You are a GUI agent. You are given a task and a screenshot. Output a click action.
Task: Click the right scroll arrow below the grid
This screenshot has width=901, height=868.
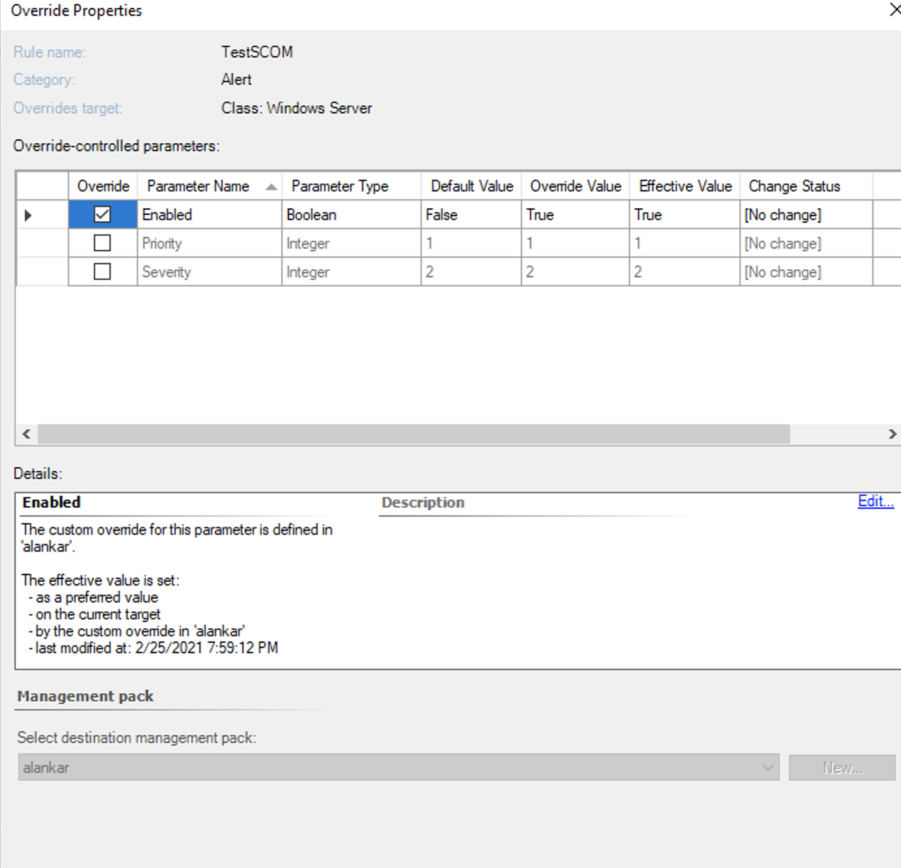(x=893, y=433)
